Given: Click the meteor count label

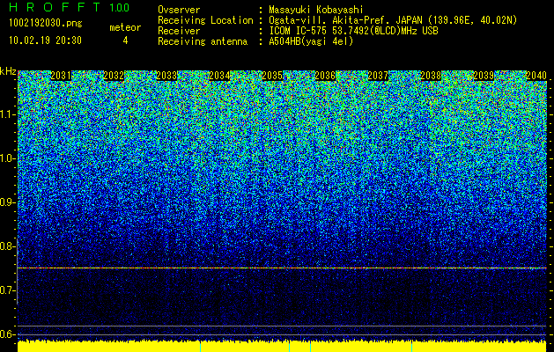Looking at the screenshot, I should [x=125, y=27].
